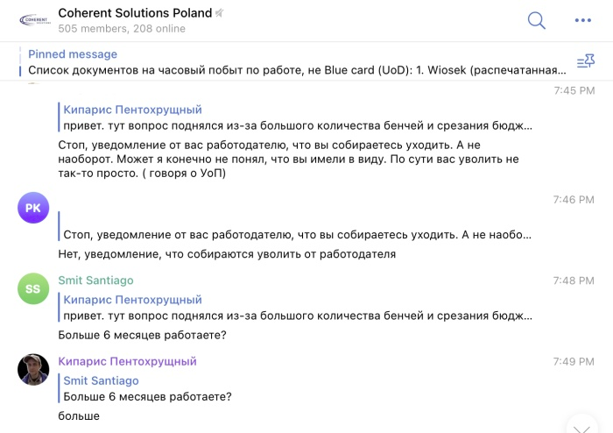Jump to the quote in Smit Santiago's message
Viewport: 613px width, 433px height.
point(298,308)
